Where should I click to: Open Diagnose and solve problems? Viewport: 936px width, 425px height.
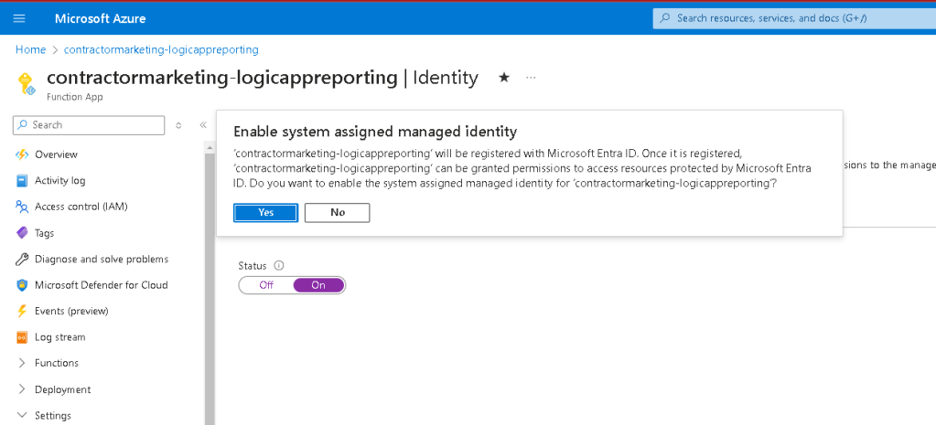102,260
